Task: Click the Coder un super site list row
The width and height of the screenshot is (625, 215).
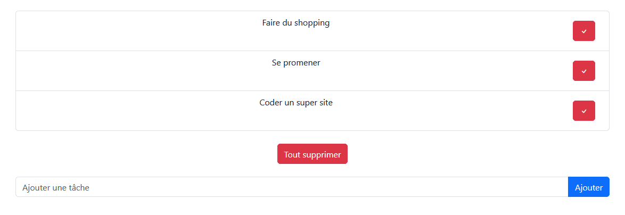Action: click(x=312, y=111)
